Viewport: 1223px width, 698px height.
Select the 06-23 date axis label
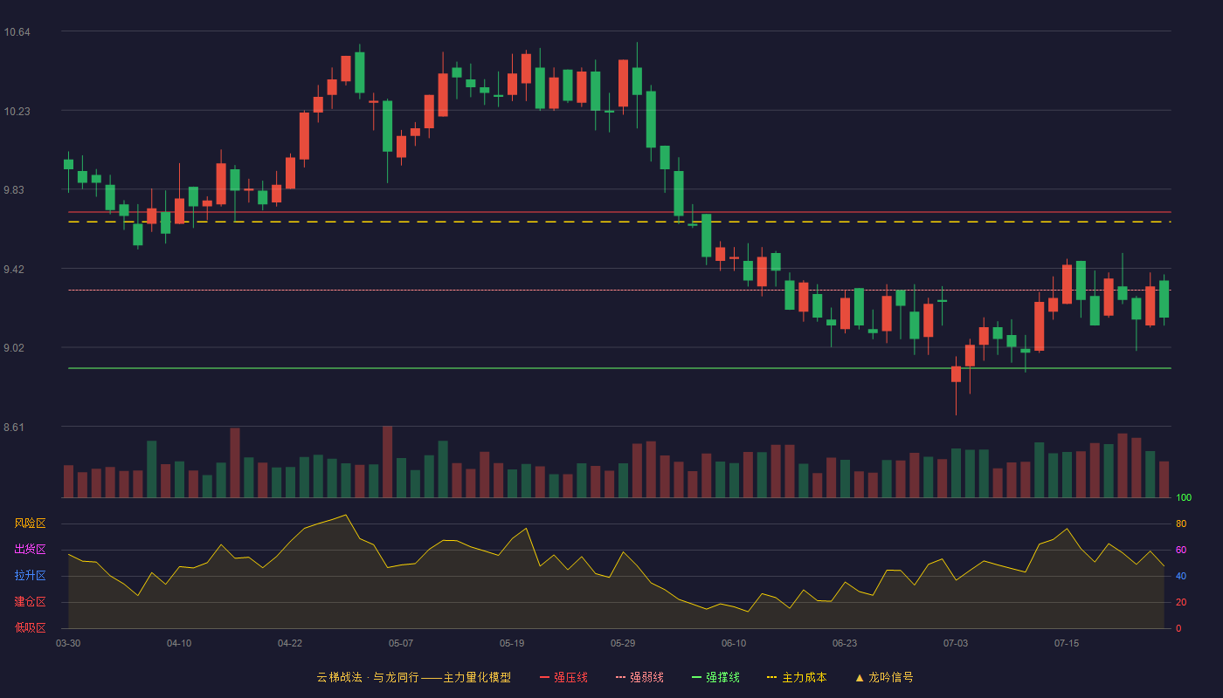click(845, 643)
